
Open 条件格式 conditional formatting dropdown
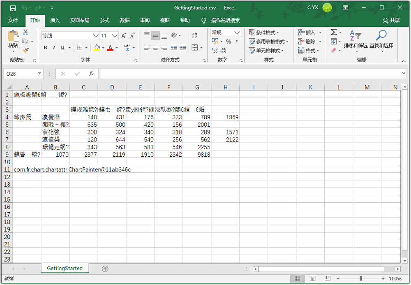pos(264,32)
